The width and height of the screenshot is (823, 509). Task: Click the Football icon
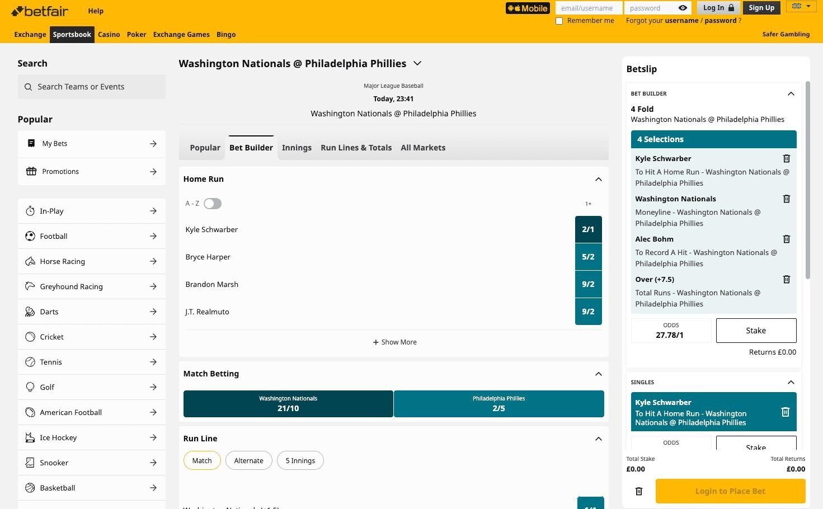[30, 236]
